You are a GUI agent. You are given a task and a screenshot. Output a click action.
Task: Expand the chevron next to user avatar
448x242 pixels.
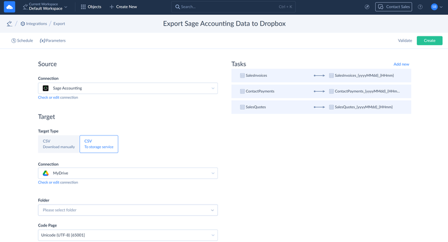coord(441,7)
